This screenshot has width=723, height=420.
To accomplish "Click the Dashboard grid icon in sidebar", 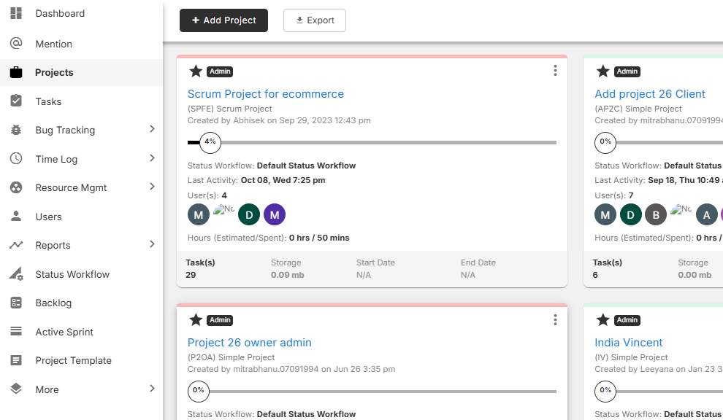I will click(16, 13).
